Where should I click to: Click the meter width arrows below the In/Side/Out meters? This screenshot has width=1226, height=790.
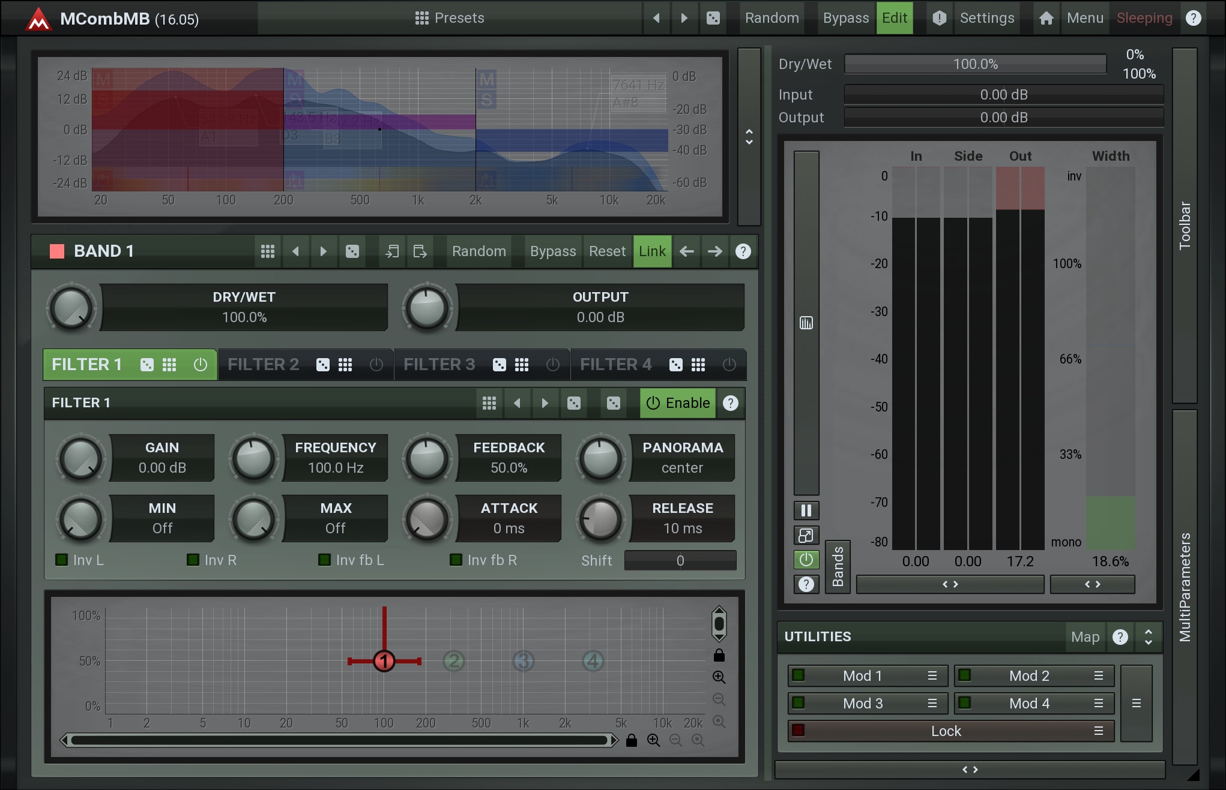[x=950, y=584]
